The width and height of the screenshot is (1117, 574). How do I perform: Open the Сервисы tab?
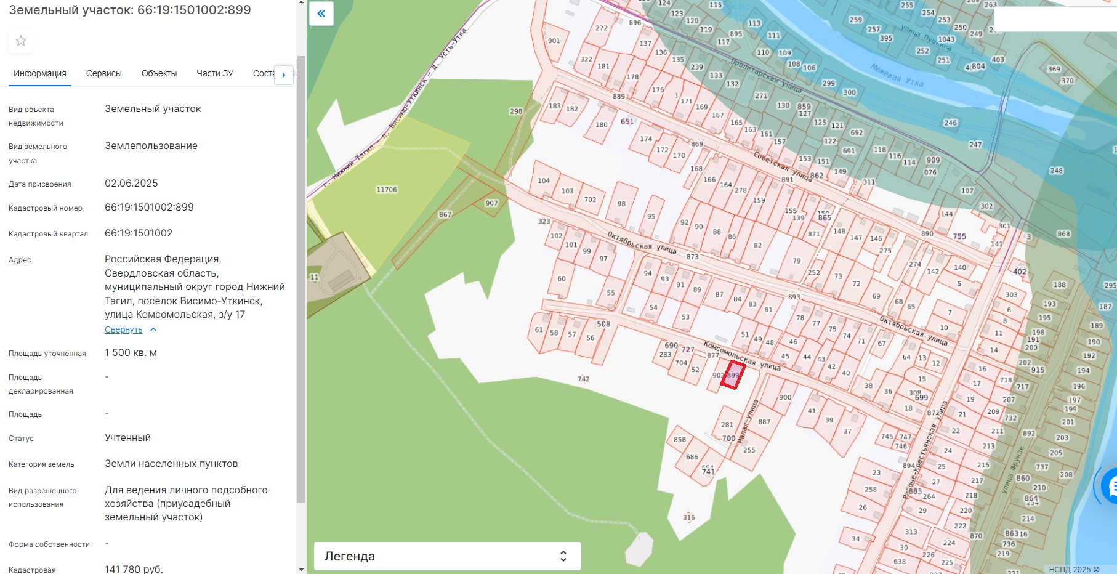[103, 73]
